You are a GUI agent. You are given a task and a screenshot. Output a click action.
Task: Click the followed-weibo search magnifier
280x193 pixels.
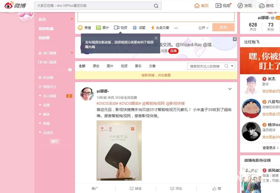(226, 66)
